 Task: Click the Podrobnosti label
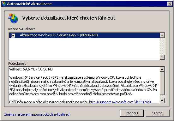17,64
